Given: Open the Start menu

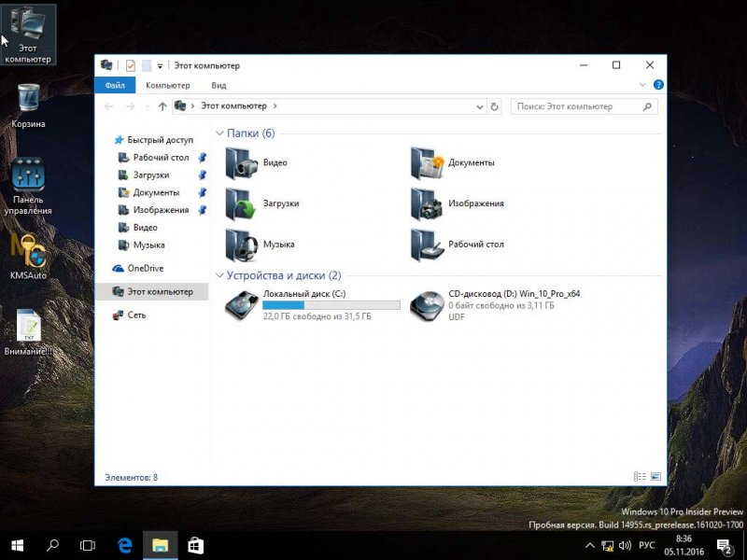Looking at the screenshot, I should pyautogui.click(x=17, y=545).
